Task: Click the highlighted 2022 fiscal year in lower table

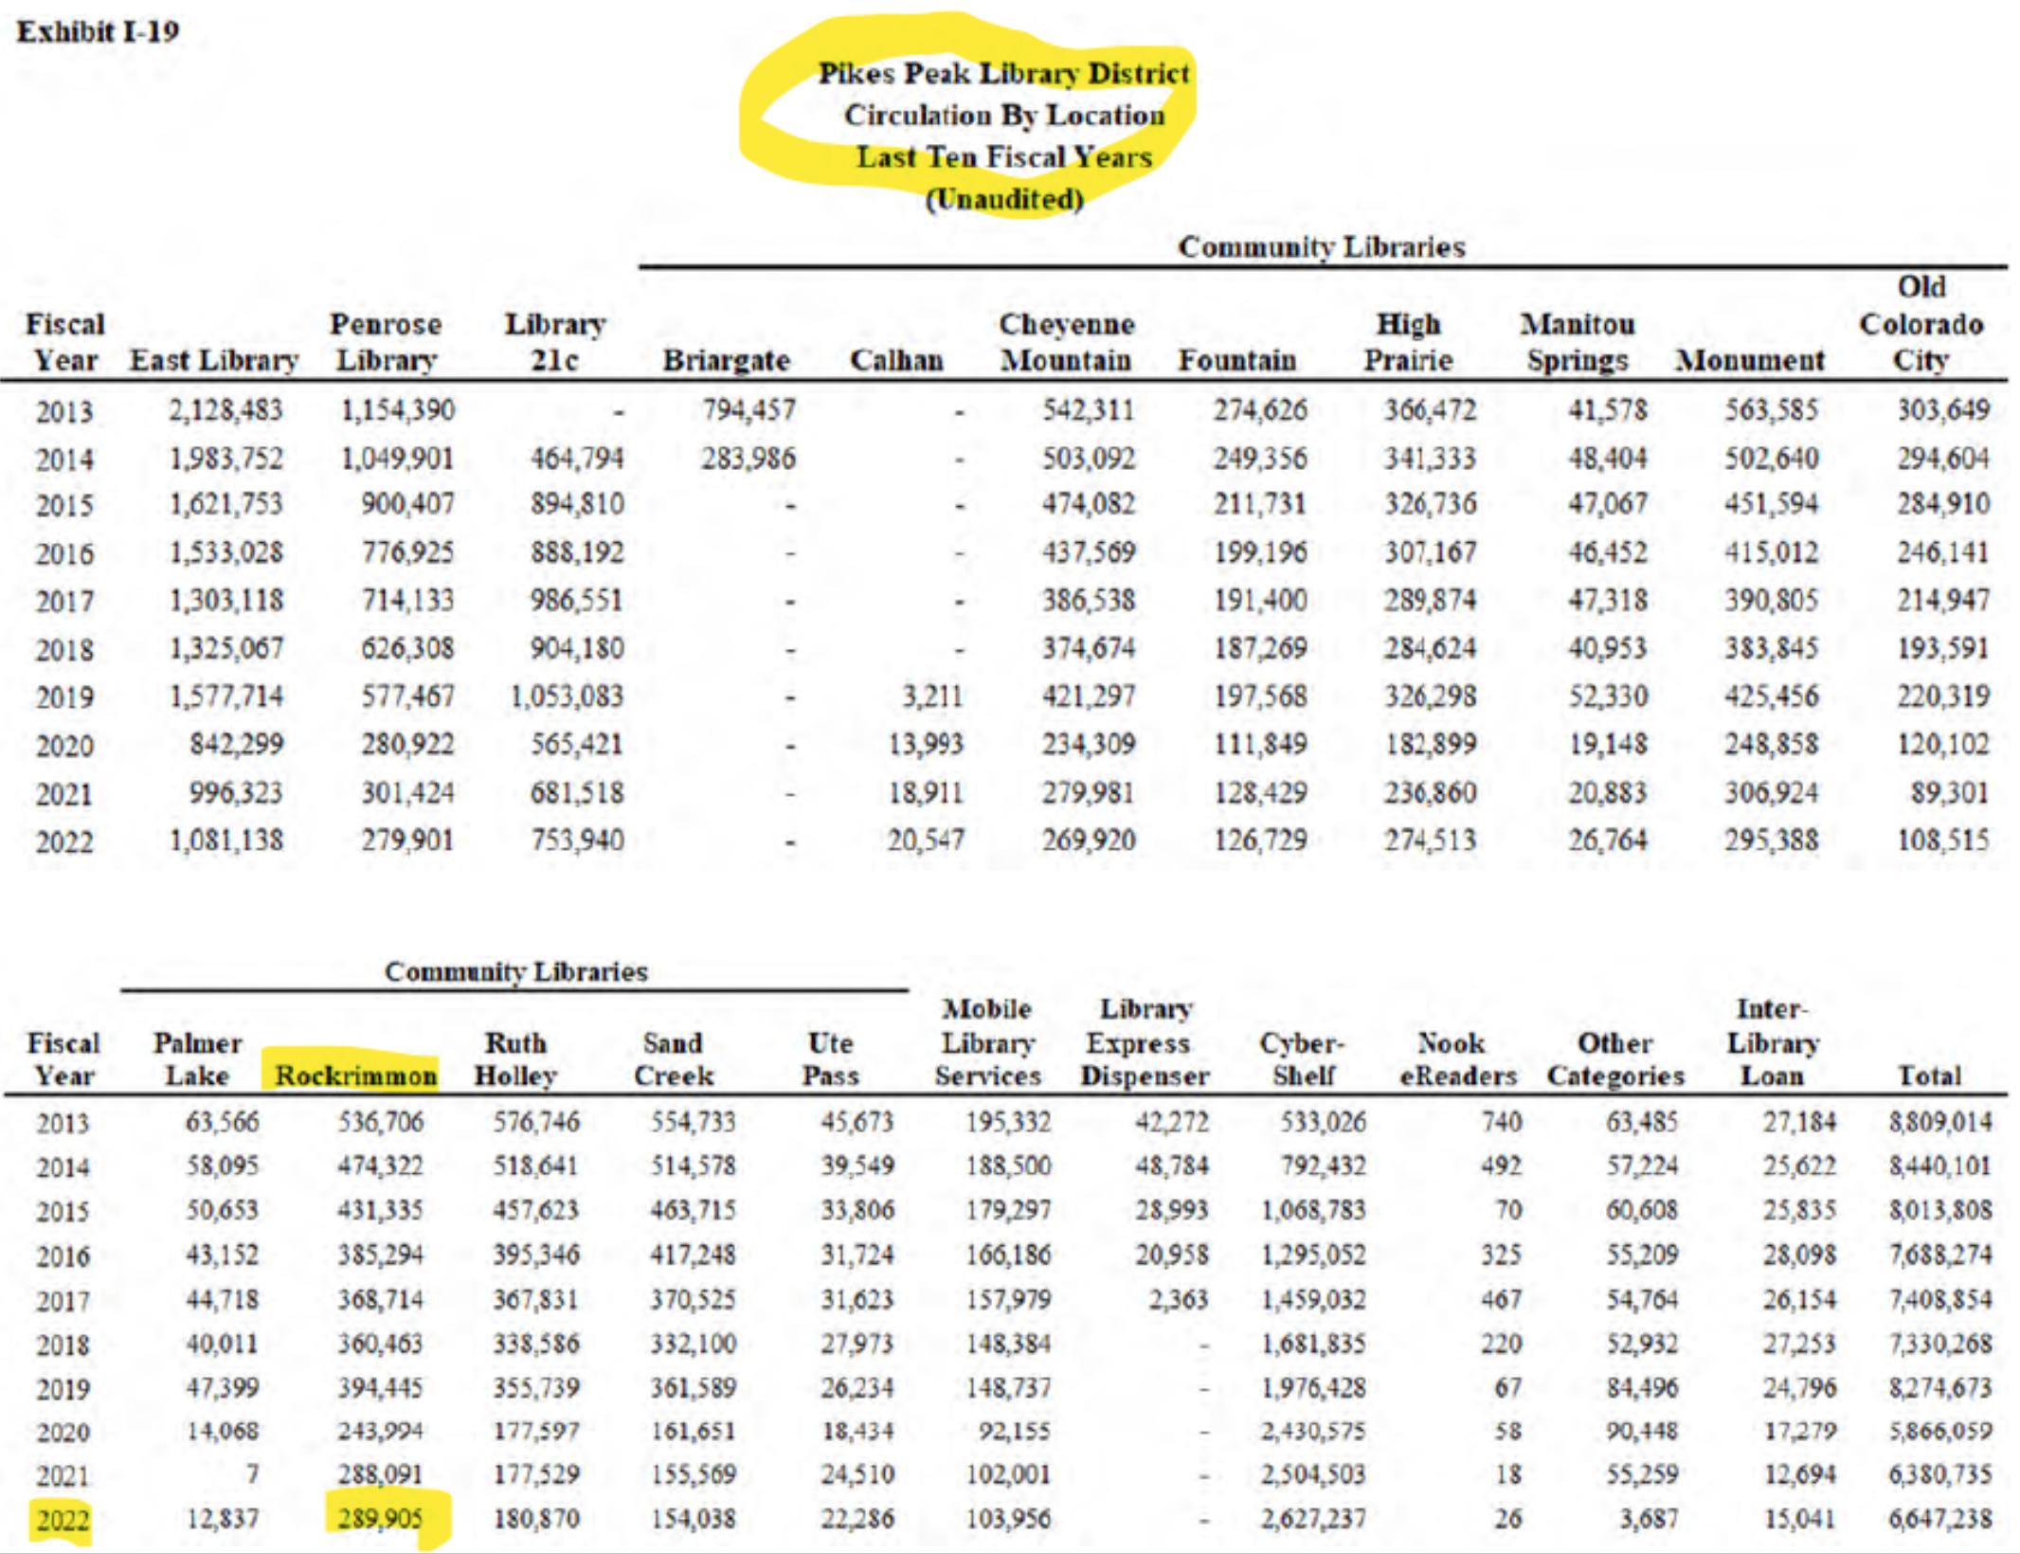Action: coord(63,1520)
